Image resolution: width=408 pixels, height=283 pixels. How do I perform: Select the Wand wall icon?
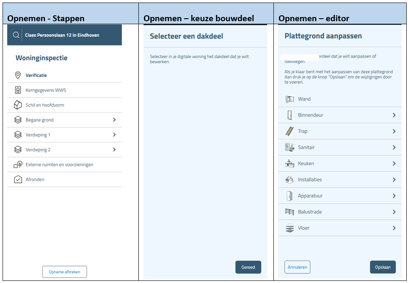tap(289, 99)
